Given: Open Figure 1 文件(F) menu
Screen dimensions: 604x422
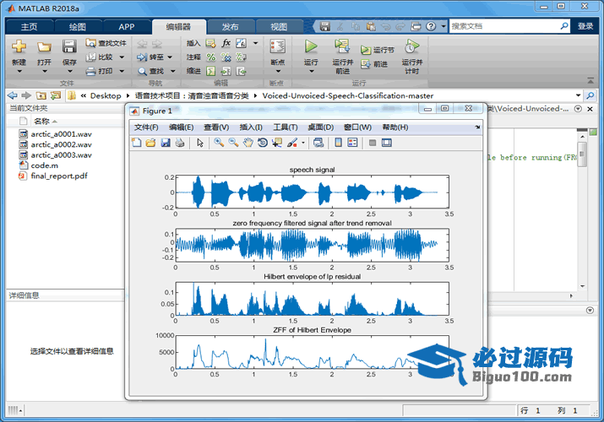Looking at the screenshot, I should click(146, 127).
